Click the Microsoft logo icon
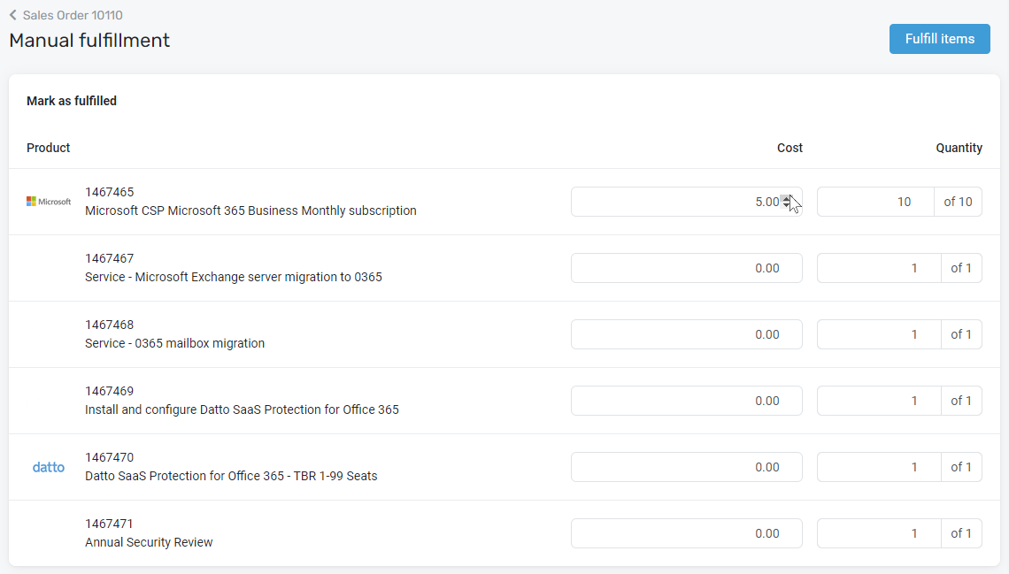The width and height of the screenshot is (1009, 574). (x=49, y=202)
